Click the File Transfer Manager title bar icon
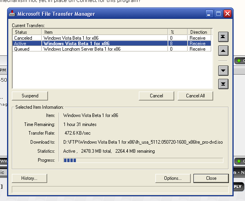This screenshot has width=245, height=201. (12, 14)
